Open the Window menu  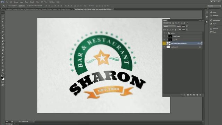(x=52, y=2)
